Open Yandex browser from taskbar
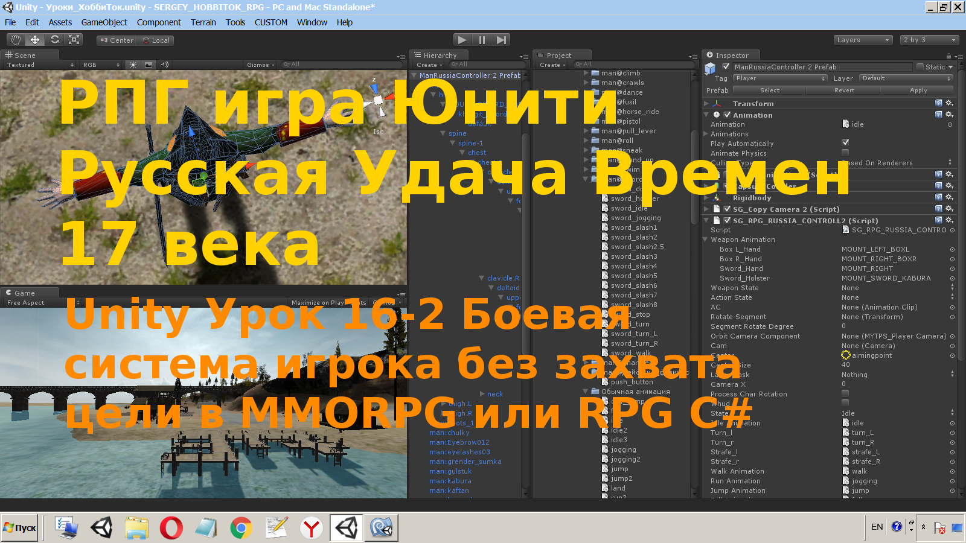Viewport: 966px width, 543px height. [312, 528]
